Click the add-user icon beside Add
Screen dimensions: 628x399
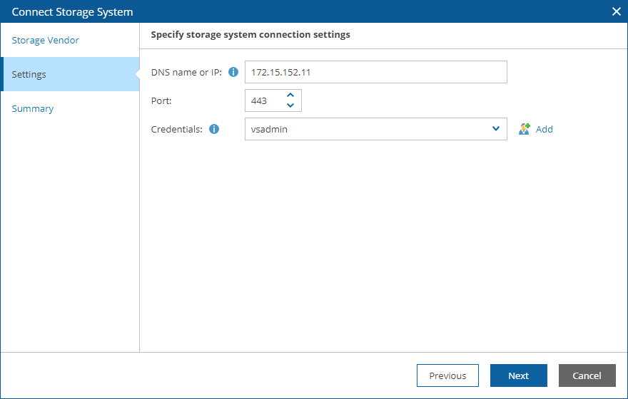[x=525, y=129]
